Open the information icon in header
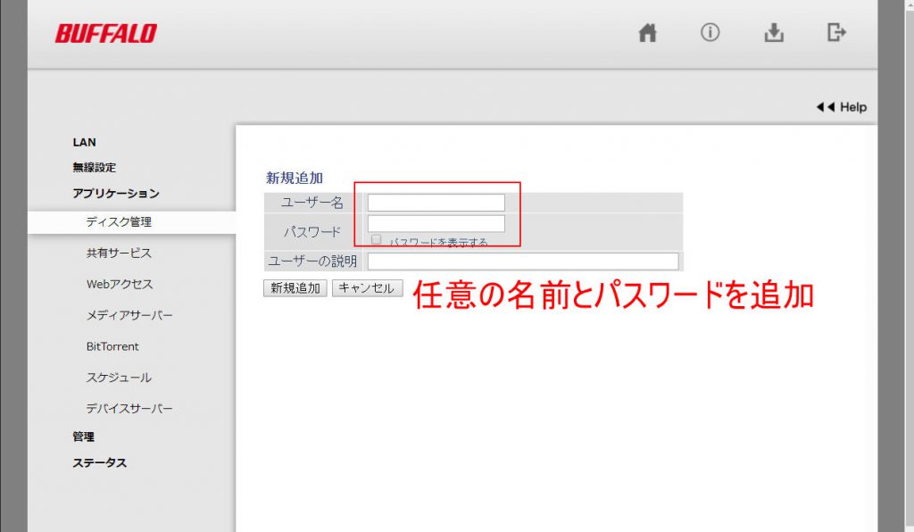 (x=710, y=33)
